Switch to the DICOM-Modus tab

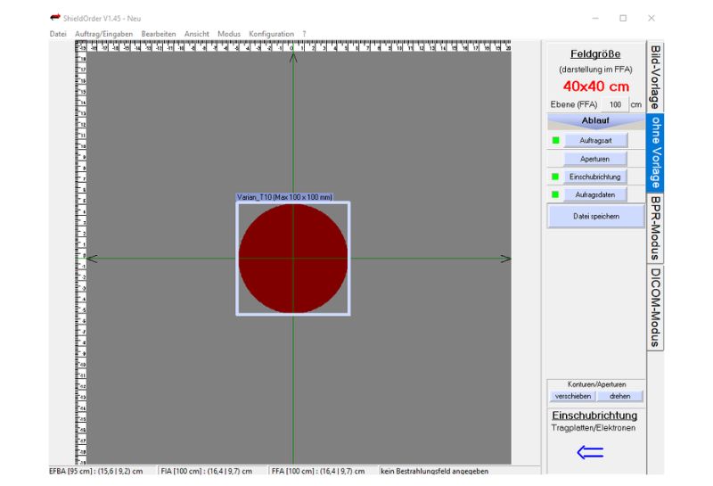655,308
